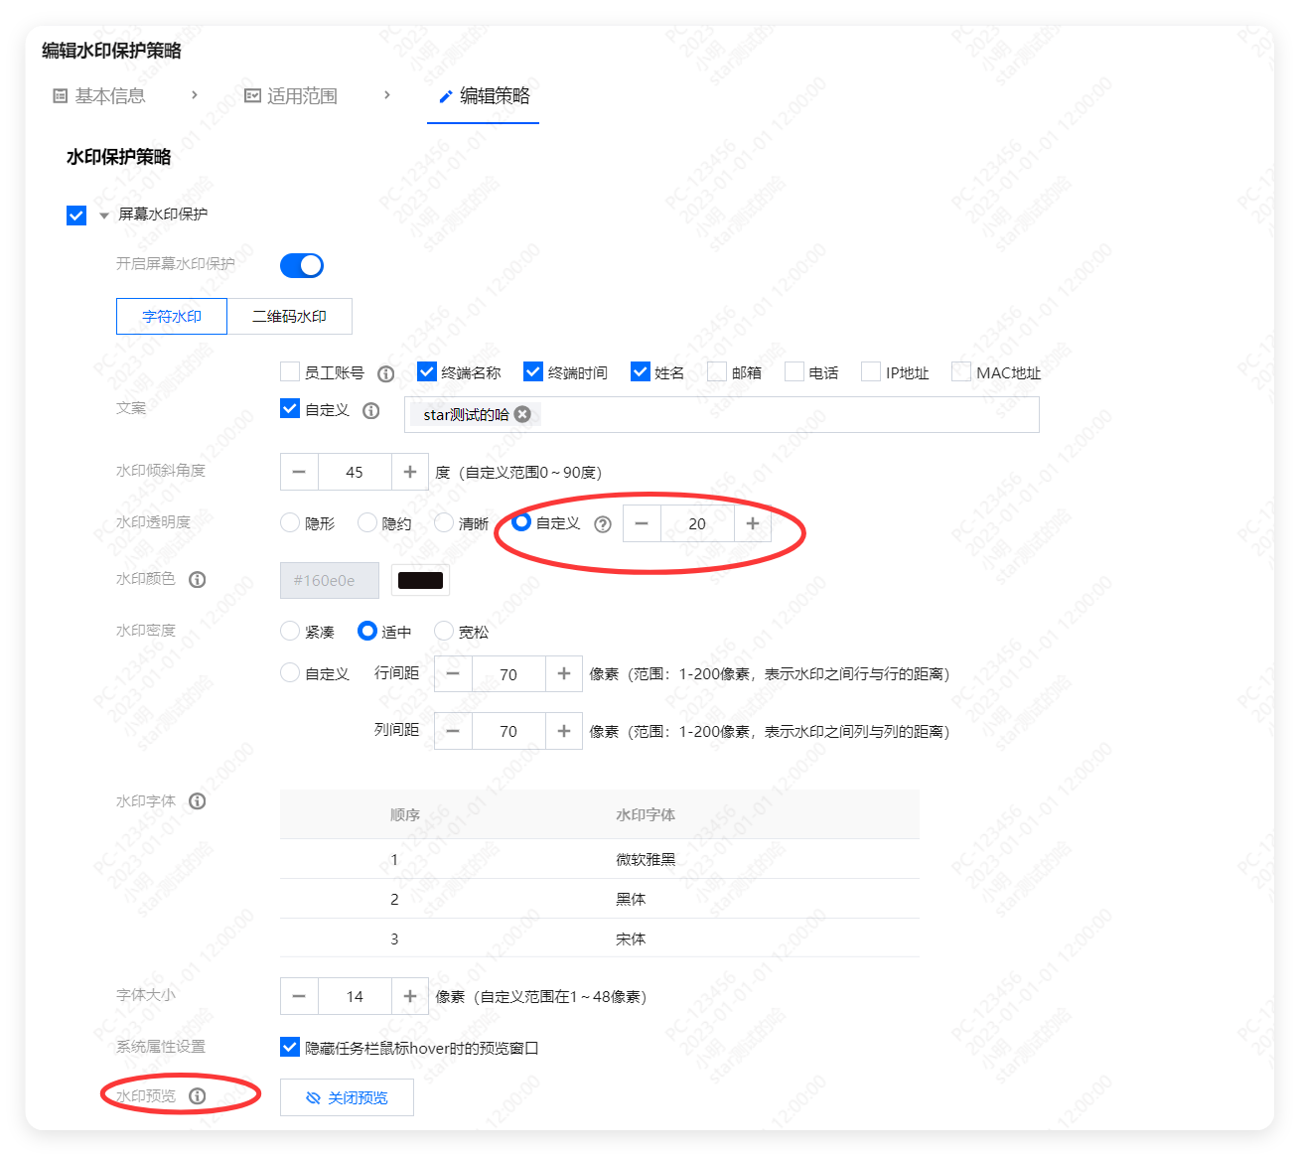The height and width of the screenshot is (1155, 1299).
Task: Select 隐形 transparency option
Action: (x=290, y=522)
